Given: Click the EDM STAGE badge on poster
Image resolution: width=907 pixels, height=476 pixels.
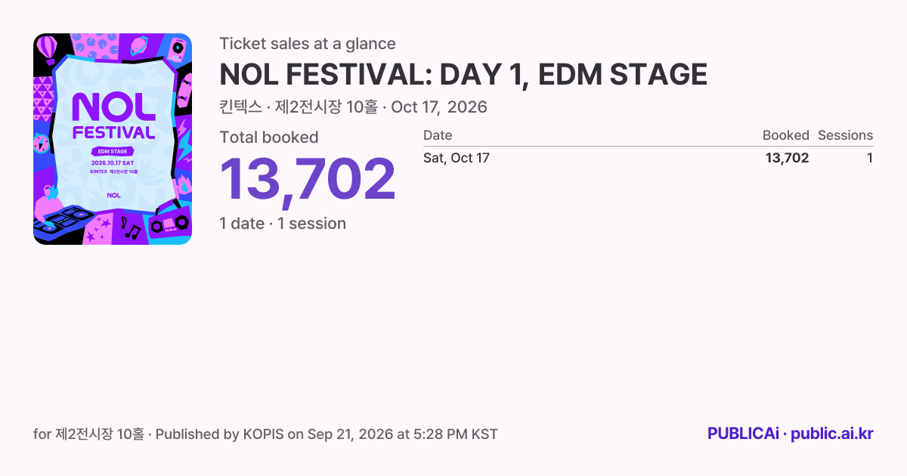Looking at the screenshot, I should pos(113,151).
